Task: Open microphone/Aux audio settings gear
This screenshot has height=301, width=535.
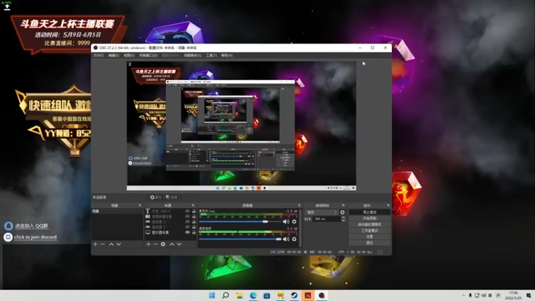Action: (294, 222)
